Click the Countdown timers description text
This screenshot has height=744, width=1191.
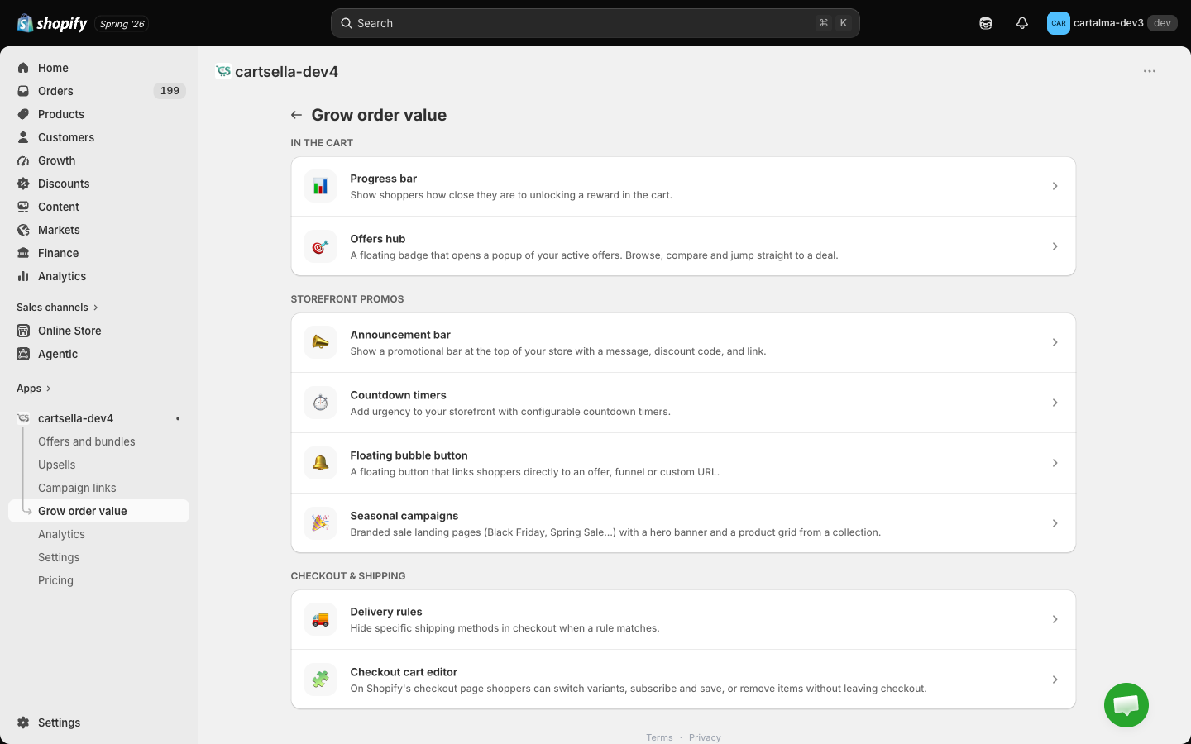pyautogui.click(x=510, y=412)
